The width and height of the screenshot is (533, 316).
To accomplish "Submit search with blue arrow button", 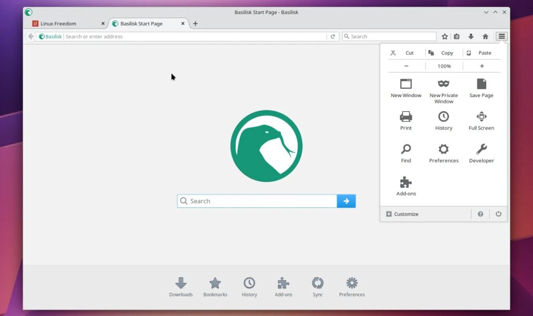I will tap(346, 201).
